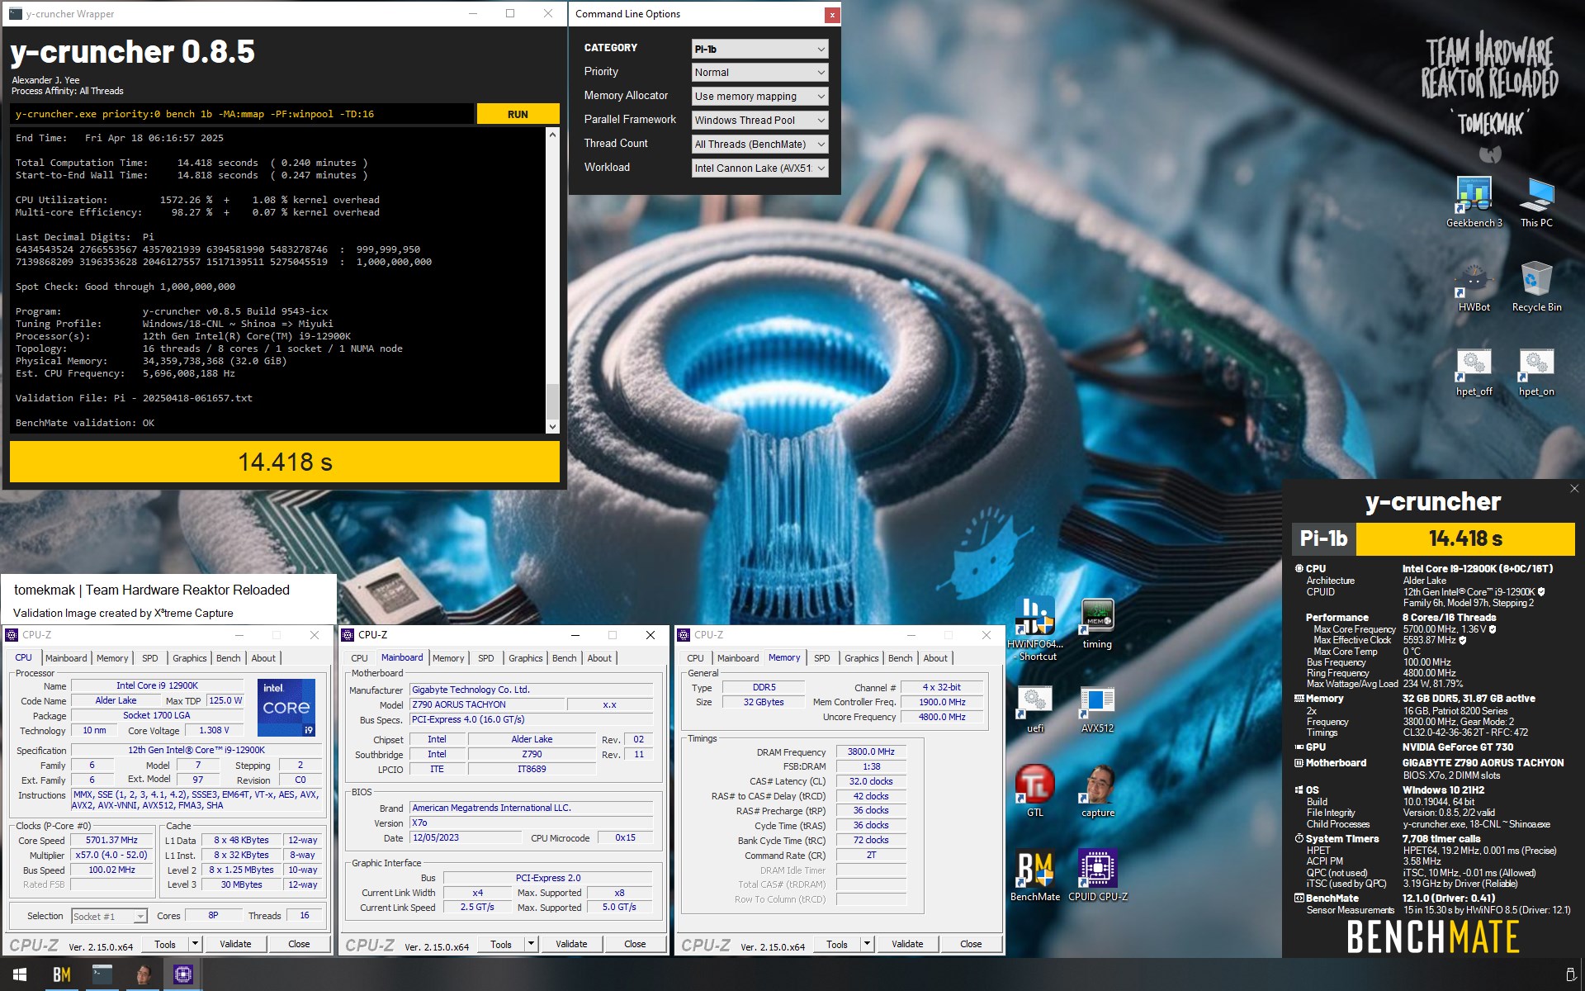Click the y-cruncher command line field

243,114
